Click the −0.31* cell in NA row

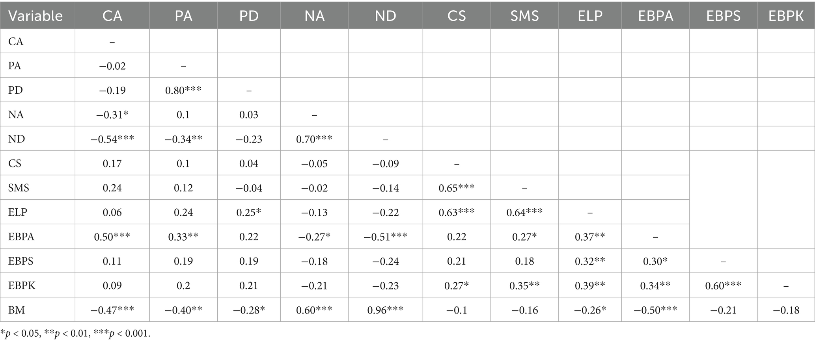(x=112, y=115)
